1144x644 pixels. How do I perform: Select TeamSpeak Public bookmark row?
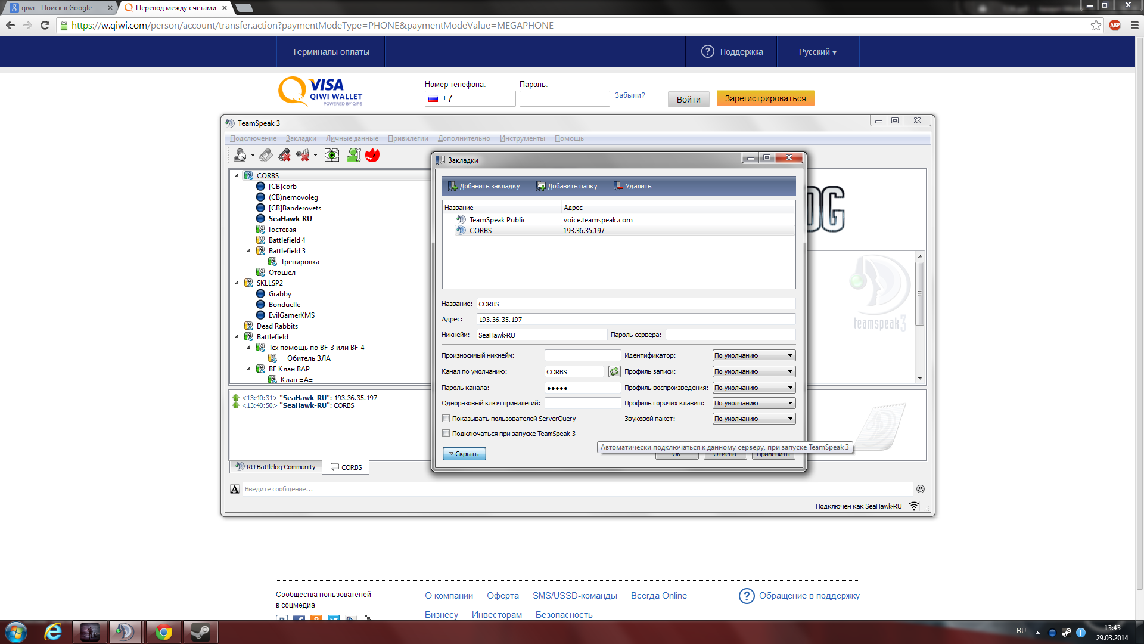pyautogui.click(x=618, y=219)
